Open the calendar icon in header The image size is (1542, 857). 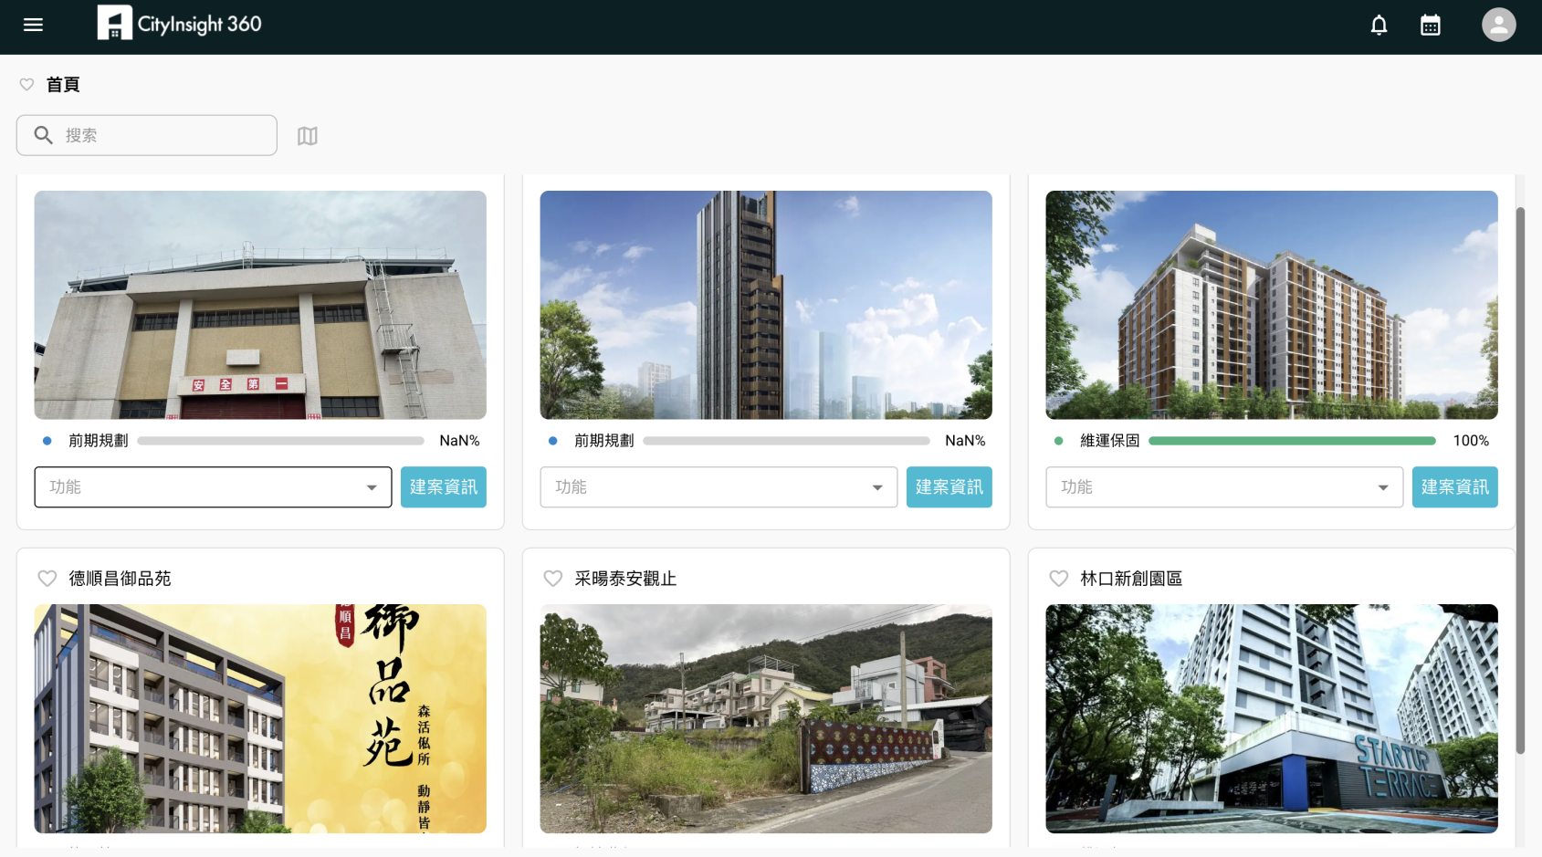coord(1430,26)
